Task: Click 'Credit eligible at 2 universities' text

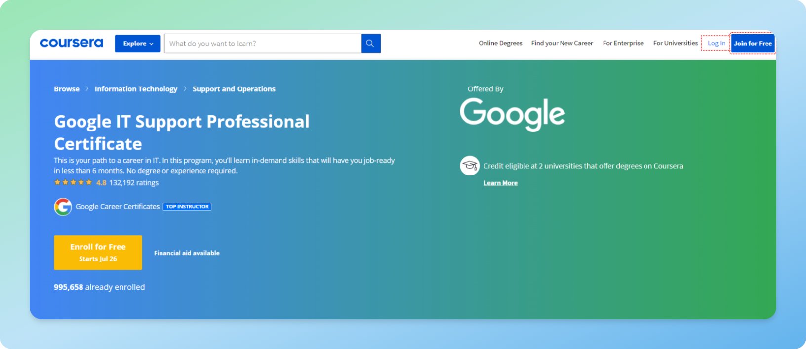Action: coord(583,166)
